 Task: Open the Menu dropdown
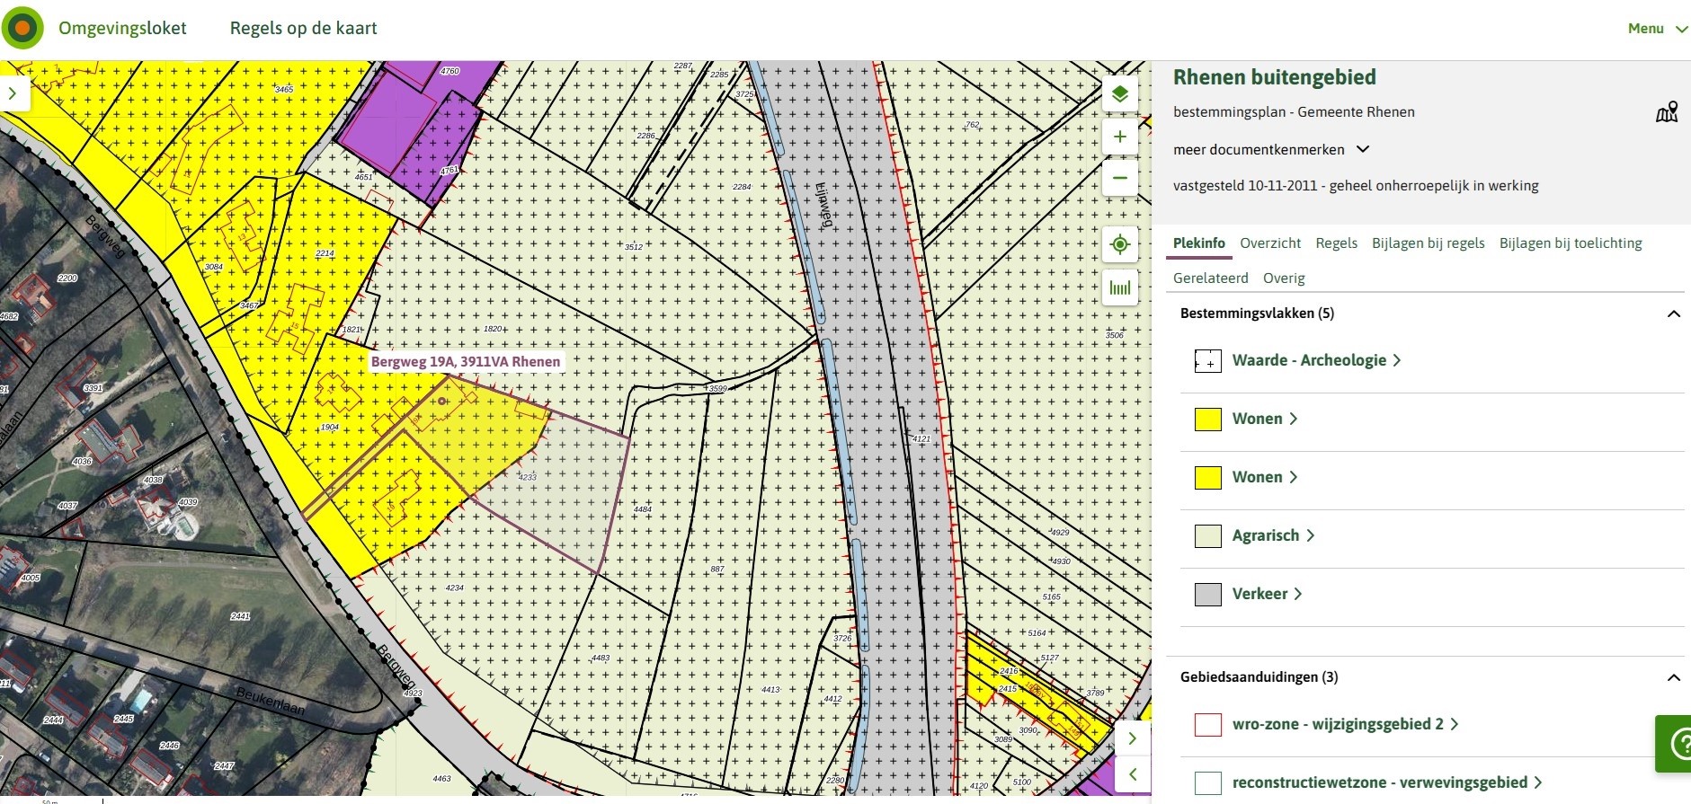(1657, 29)
